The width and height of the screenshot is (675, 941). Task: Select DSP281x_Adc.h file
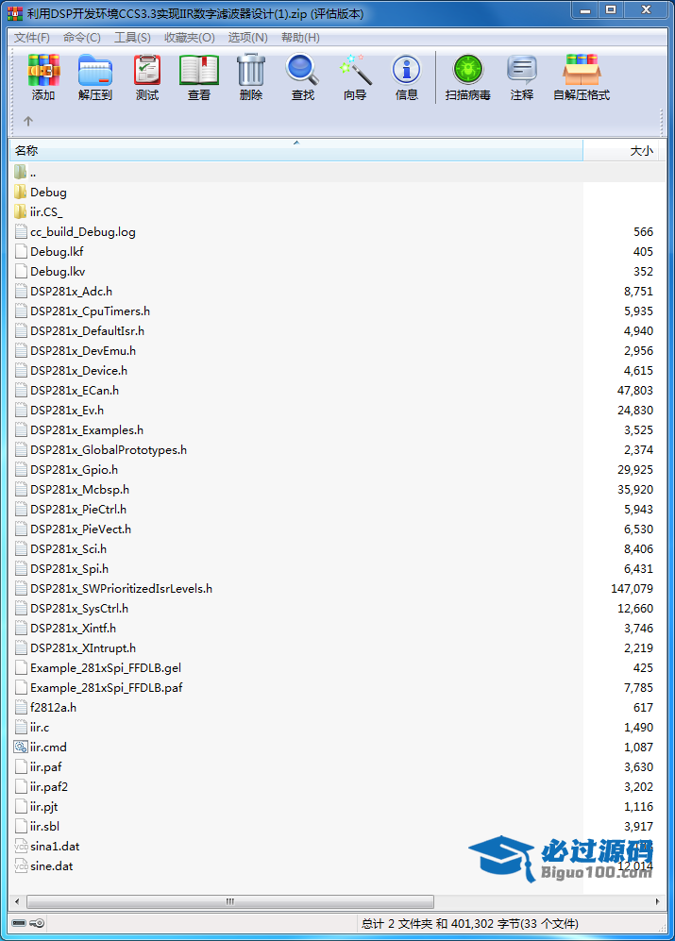coord(63,291)
